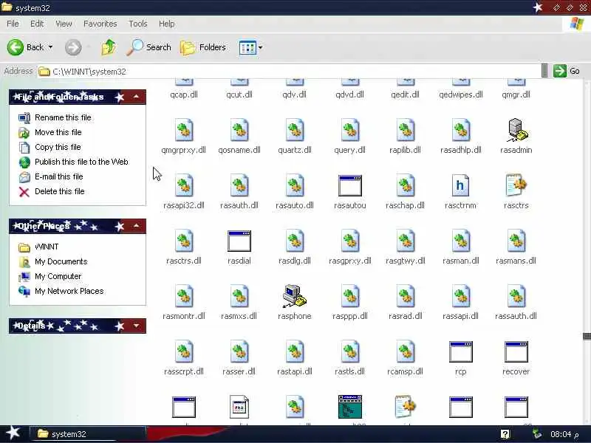Select the rasautou program icon

coord(349,185)
